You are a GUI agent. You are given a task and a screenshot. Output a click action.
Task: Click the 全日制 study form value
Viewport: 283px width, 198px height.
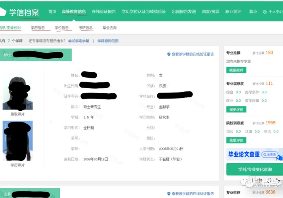click(x=89, y=128)
